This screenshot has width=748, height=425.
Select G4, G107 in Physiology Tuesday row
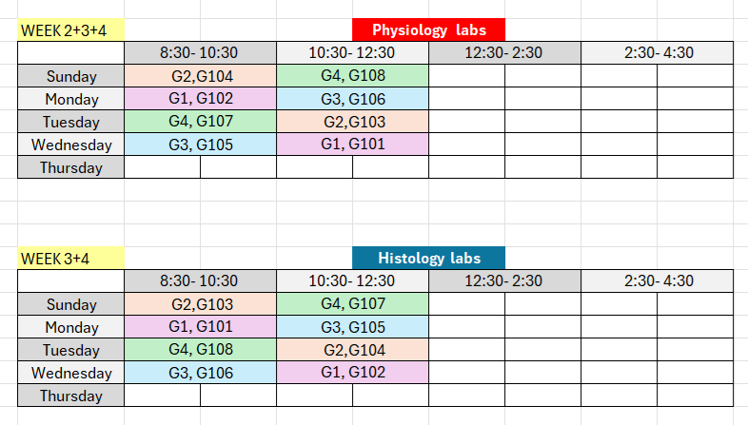coord(201,122)
